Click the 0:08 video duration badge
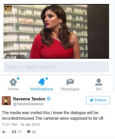Viewport: 115px width, 139px height. 15,57
